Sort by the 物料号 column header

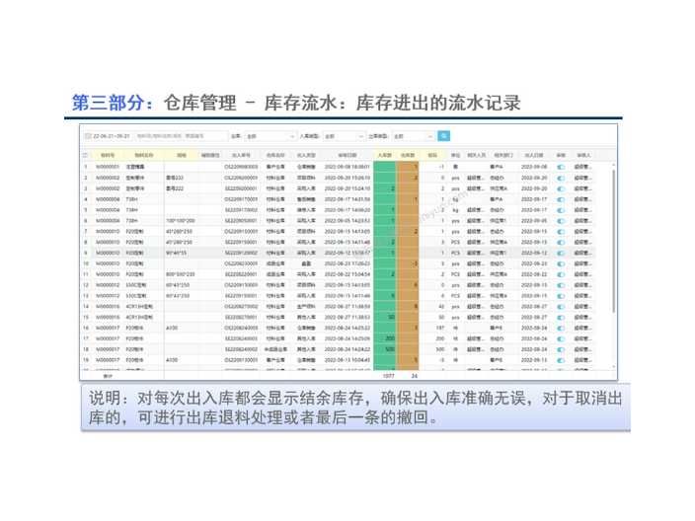pos(108,156)
